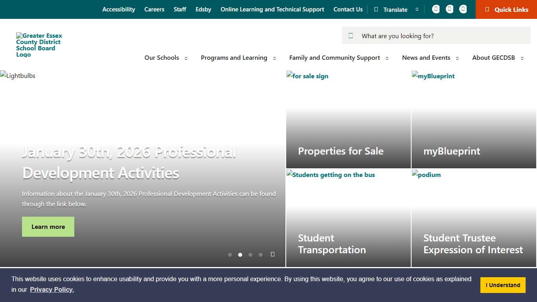
Task: Click the Translate globe icon
Action: tap(376, 9)
